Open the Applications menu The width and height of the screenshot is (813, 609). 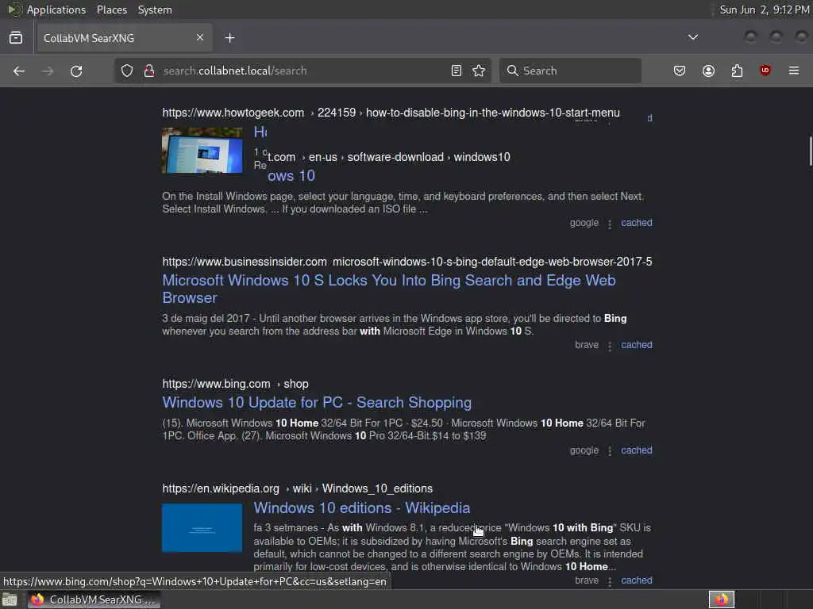tap(56, 10)
